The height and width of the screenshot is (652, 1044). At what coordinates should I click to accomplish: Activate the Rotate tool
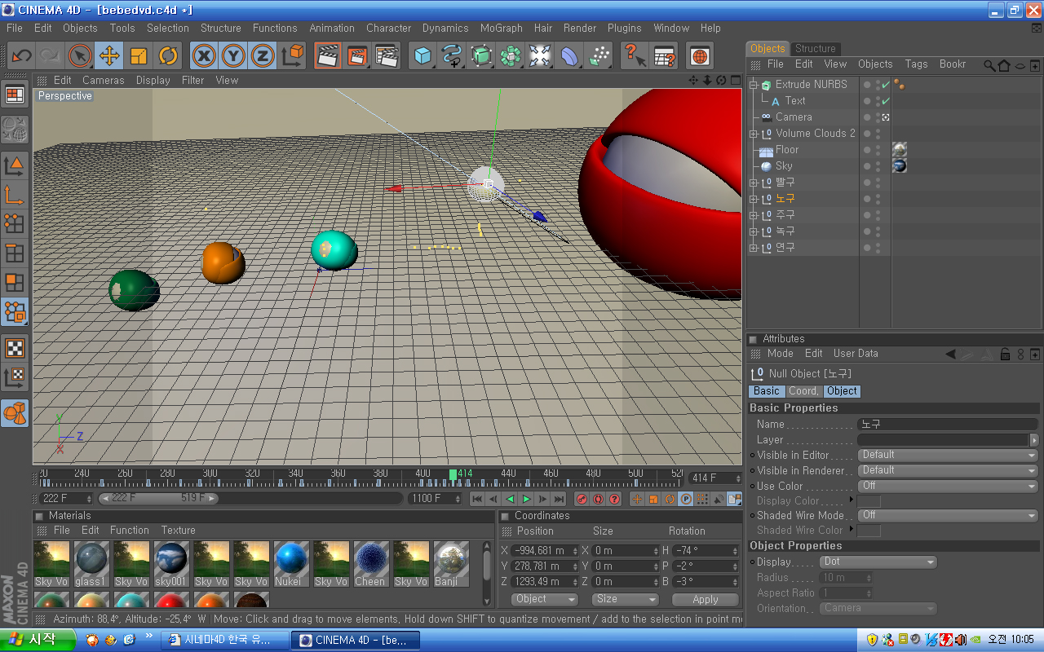(168, 55)
